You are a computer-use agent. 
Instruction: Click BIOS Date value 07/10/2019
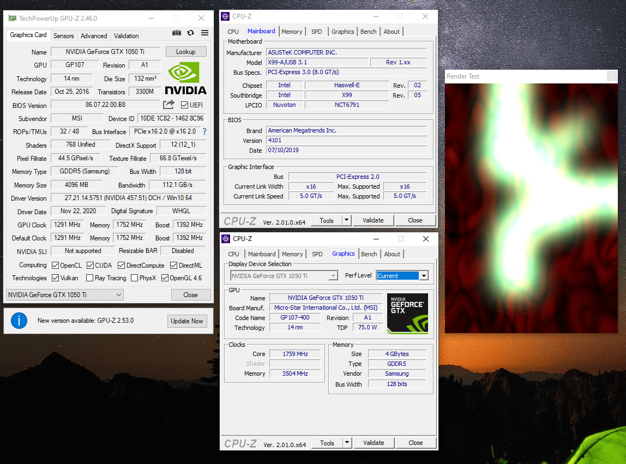(347, 150)
